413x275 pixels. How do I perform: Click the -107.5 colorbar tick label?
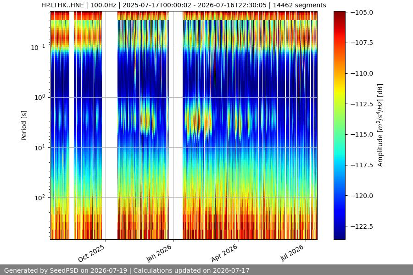pyautogui.click(x=362, y=43)
